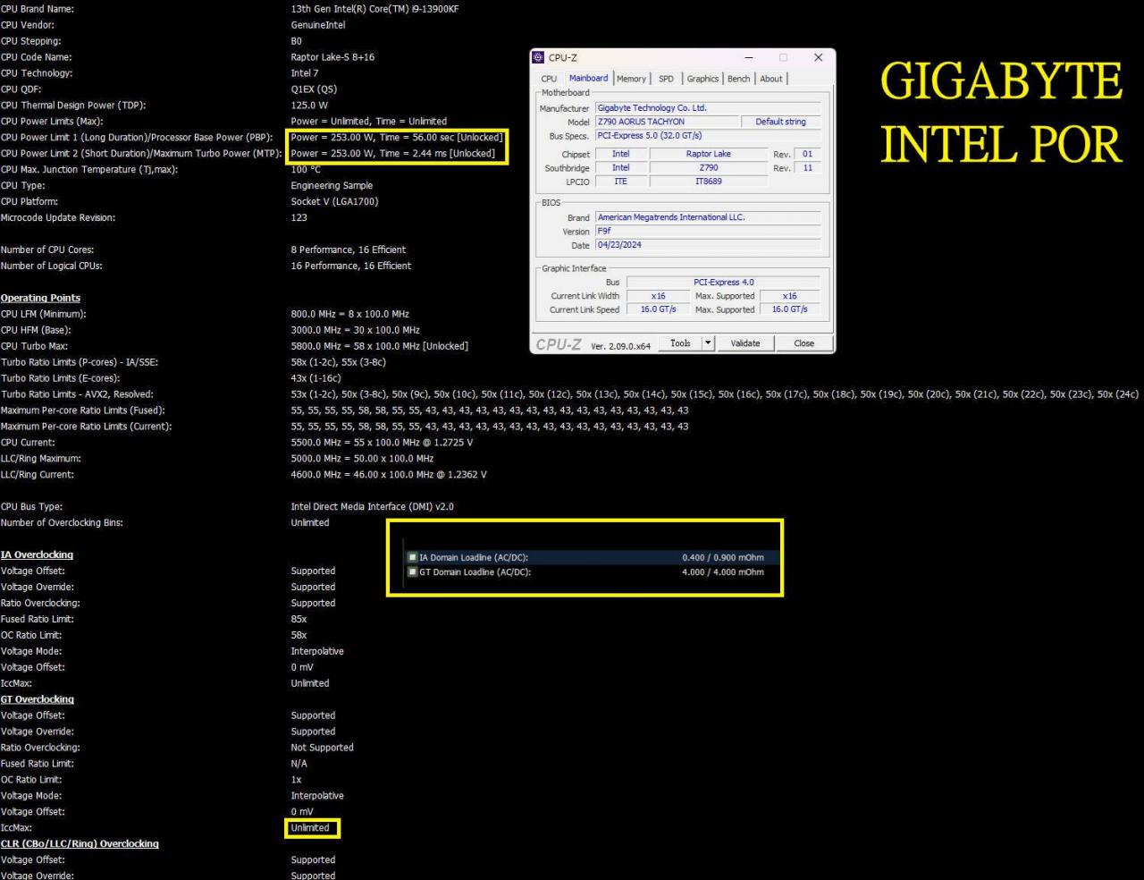Image resolution: width=1144 pixels, height=880 pixels.
Task: Click the 'Operating Points' section heading
Action: pos(40,298)
